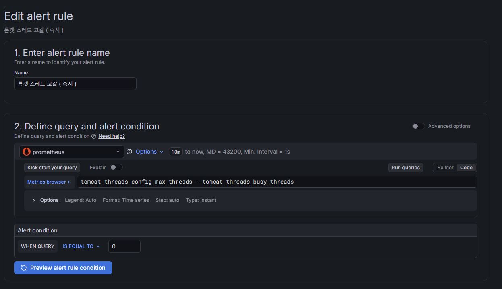Click '2. Define query and alert condition' heading

(x=87, y=126)
